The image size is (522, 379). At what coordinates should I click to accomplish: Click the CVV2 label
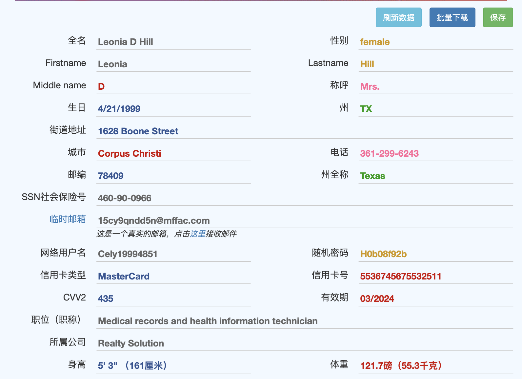pyautogui.click(x=74, y=297)
